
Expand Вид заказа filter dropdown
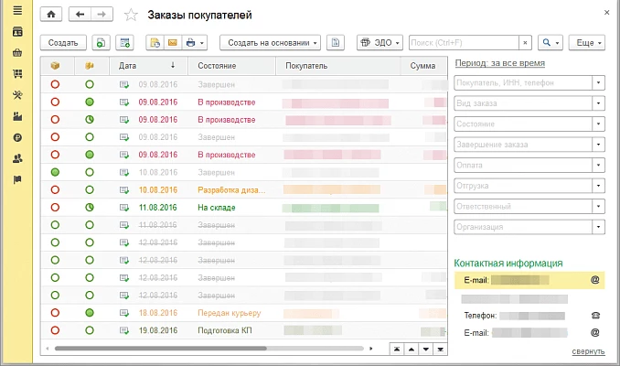[598, 103]
